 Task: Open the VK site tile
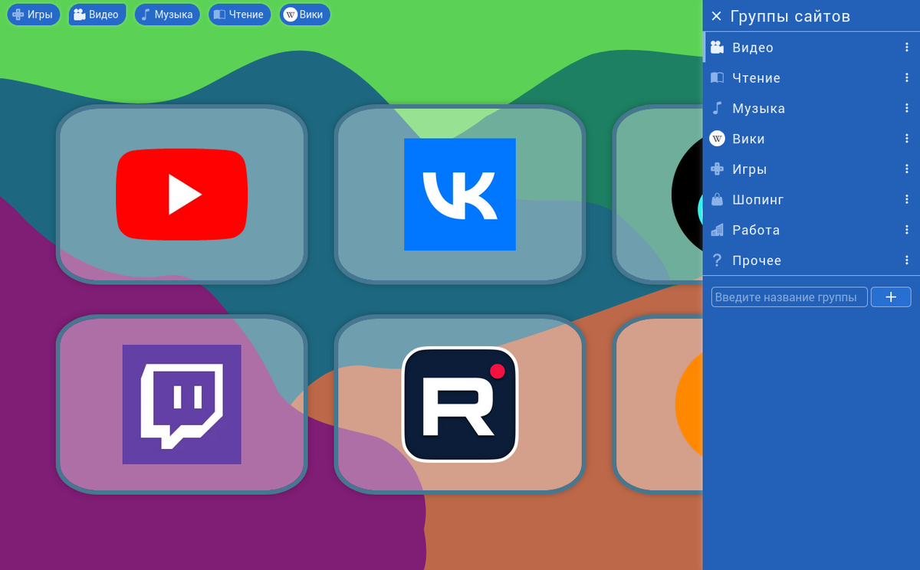point(460,194)
